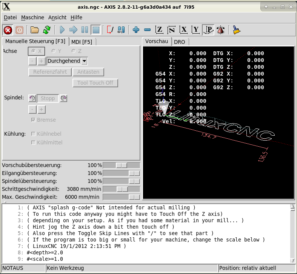Open the Maschine menu
297x274 pixels.
32,17
